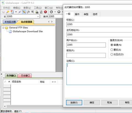This screenshot has width=132, height=113.
Task: Click the folder-with-printer toolbar icon
Action: coord(37,12)
